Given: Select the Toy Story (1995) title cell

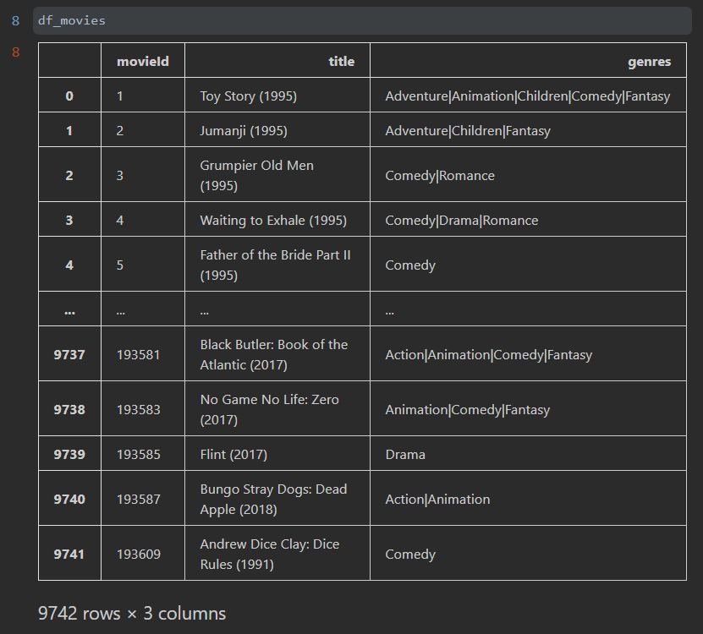Looking at the screenshot, I should coord(277,95).
